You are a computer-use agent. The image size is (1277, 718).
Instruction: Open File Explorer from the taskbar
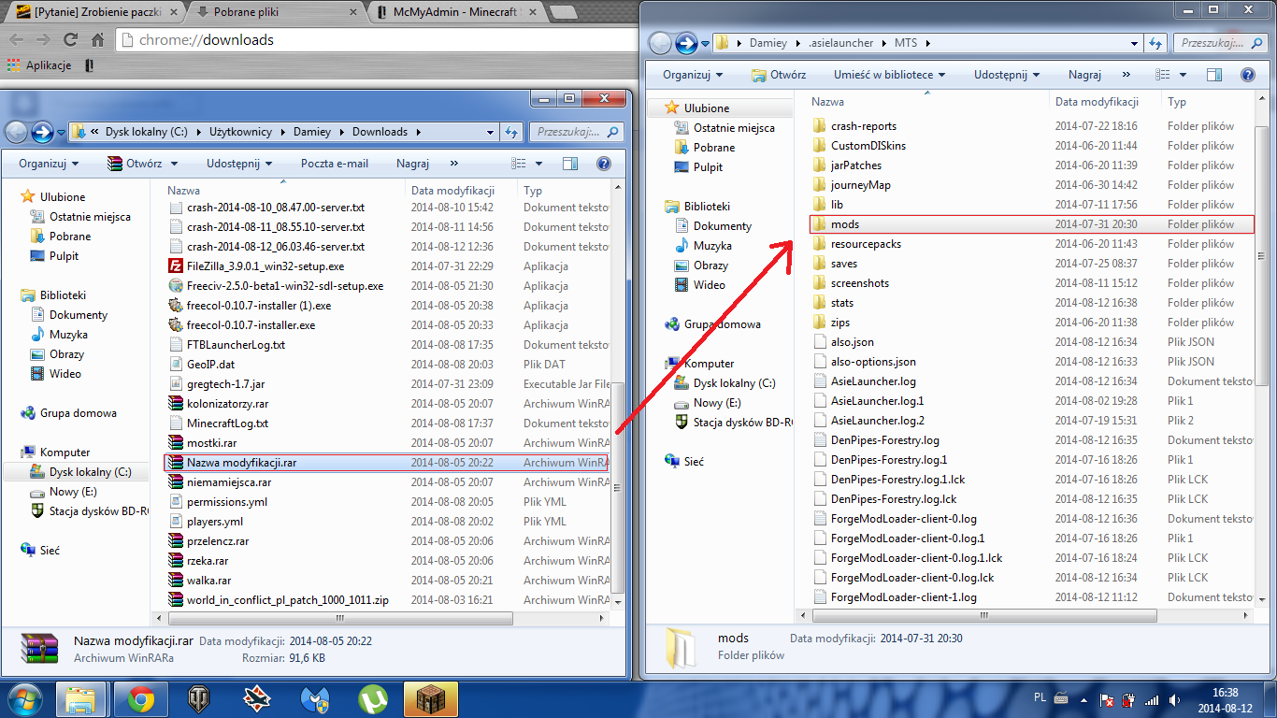[x=82, y=698]
